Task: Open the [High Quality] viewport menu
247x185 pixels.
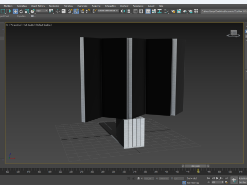Action: coord(29,25)
